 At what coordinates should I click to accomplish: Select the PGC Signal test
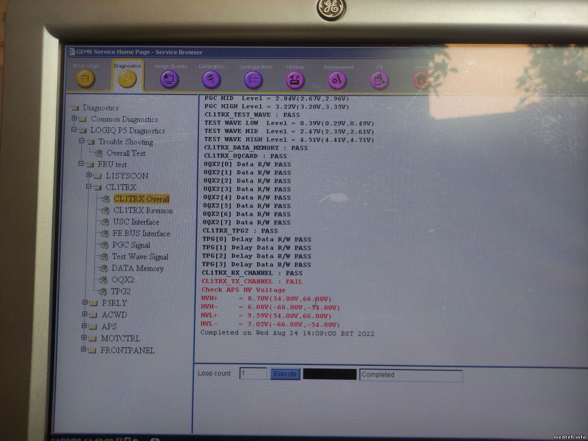click(x=131, y=245)
